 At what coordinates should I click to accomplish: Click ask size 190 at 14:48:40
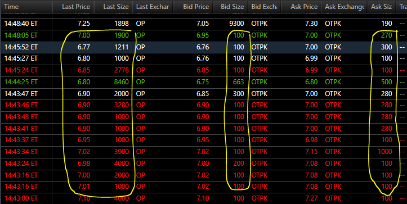(387, 24)
